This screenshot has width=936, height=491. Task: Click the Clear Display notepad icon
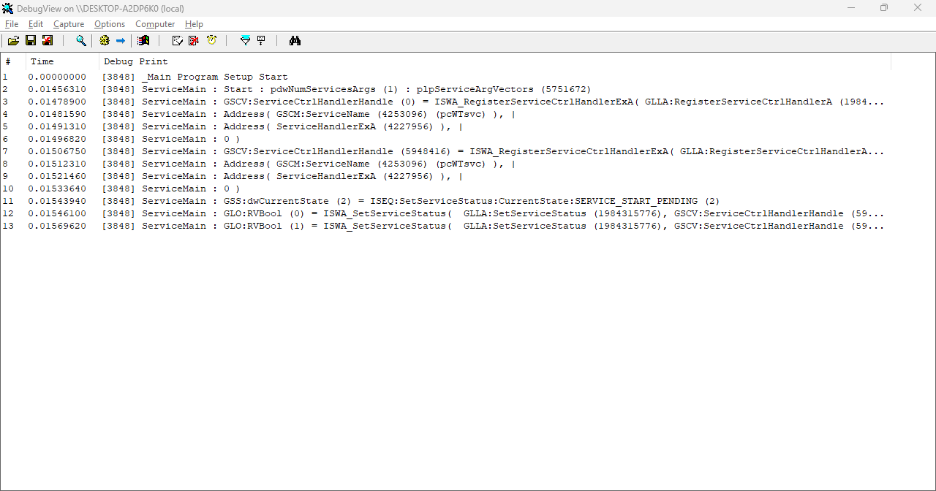177,41
